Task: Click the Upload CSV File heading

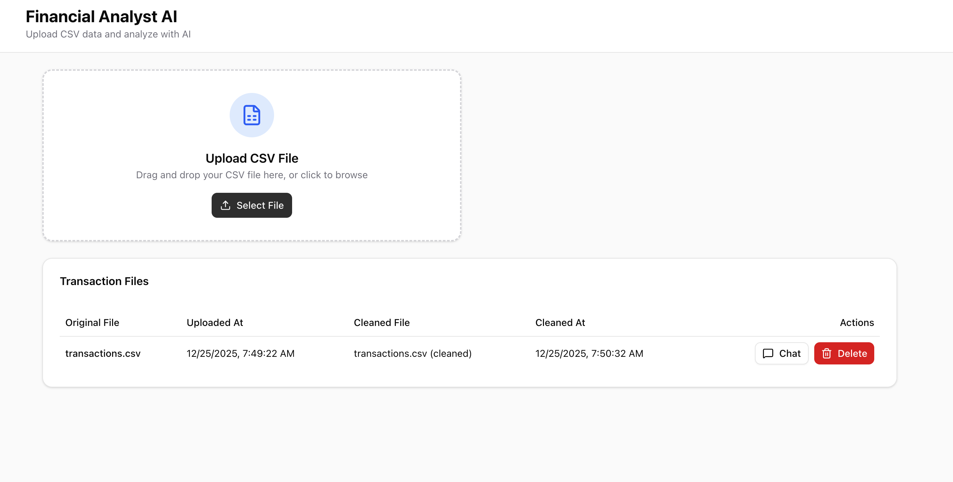Action: coord(252,158)
